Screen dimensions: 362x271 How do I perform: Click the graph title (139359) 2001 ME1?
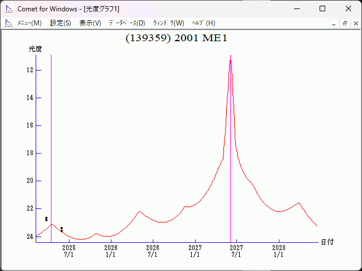(x=176, y=38)
